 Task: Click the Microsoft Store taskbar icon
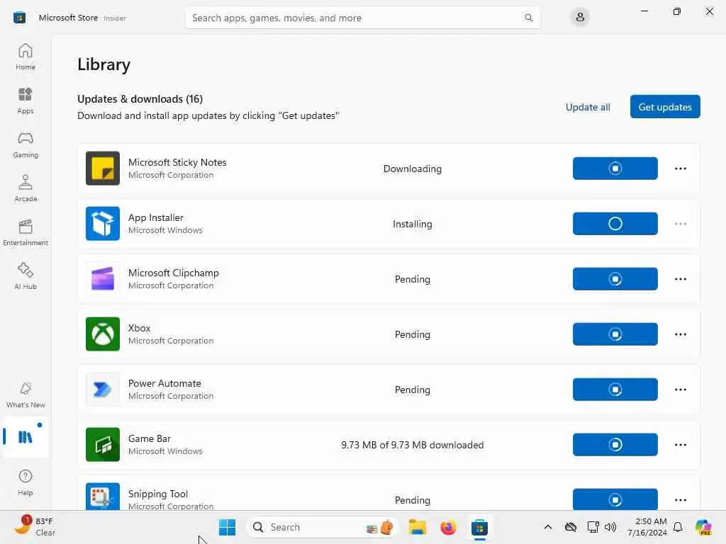pos(480,527)
